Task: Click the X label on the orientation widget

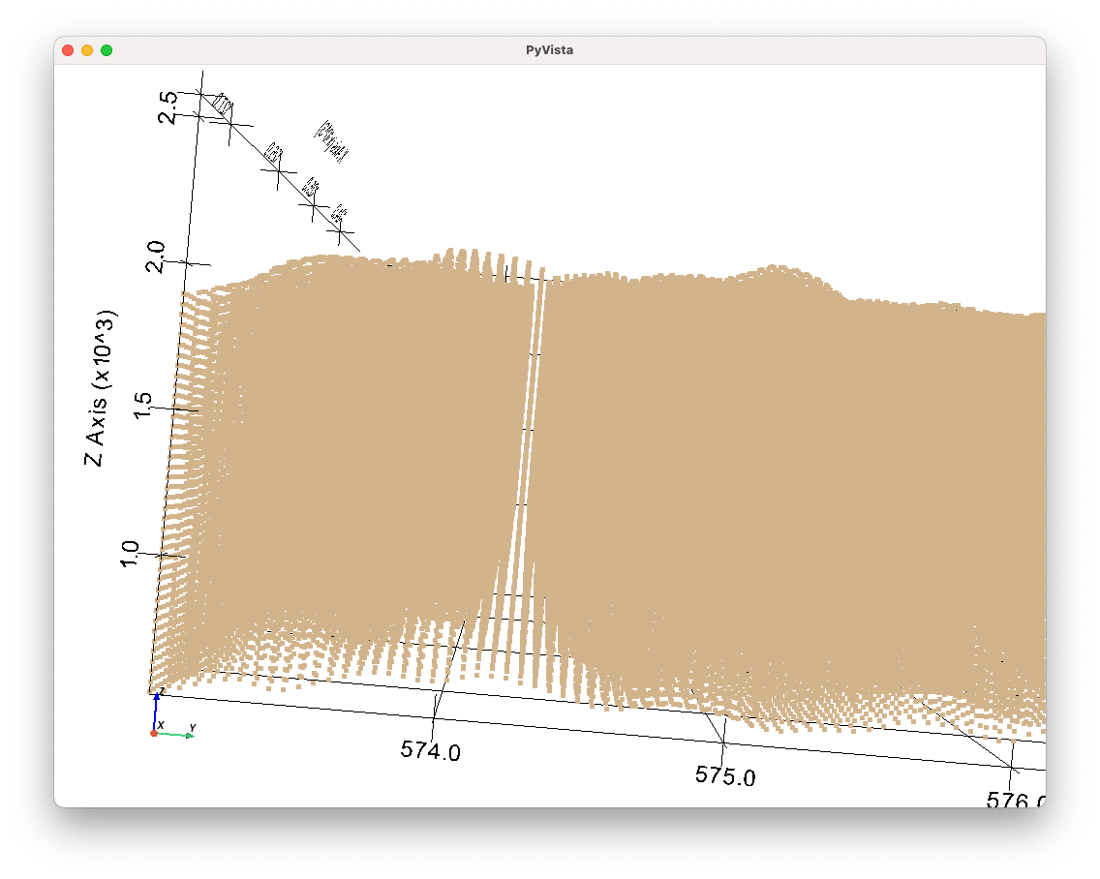Action: click(162, 723)
